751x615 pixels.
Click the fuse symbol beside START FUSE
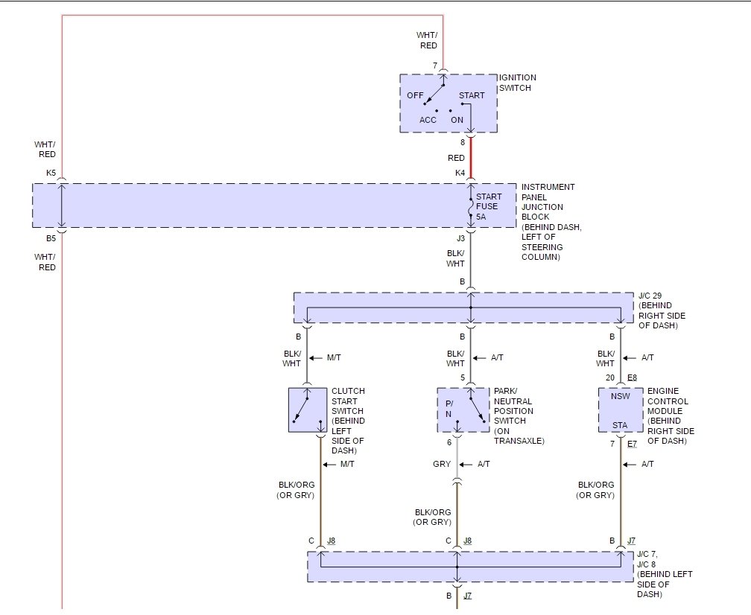pyautogui.click(x=471, y=206)
